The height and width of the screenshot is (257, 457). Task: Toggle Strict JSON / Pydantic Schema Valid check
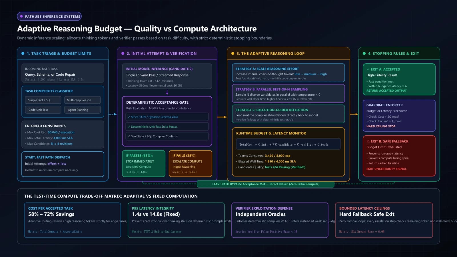point(167,117)
